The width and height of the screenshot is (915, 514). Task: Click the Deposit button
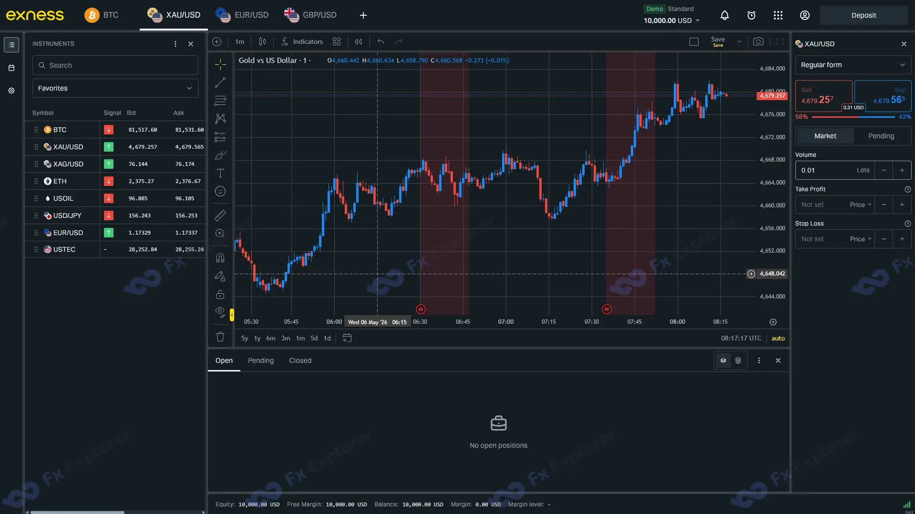tap(864, 15)
